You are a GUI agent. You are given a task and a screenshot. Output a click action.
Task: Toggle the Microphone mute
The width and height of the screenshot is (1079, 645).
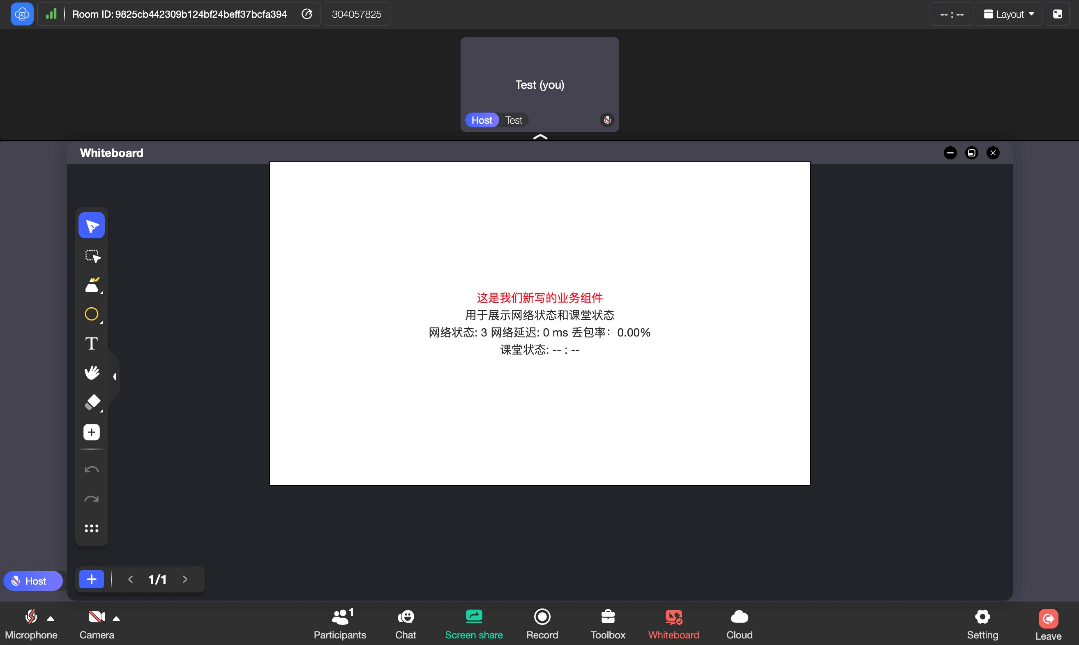coord(31,624)
